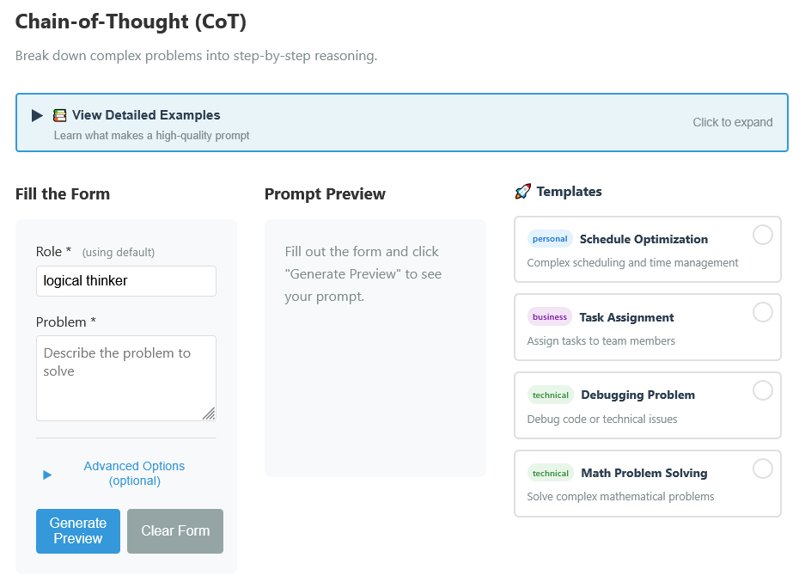This screenshot has width=805, height=582.
Task: Click the personal badge on Schedule Optimization
Action: [550, 238]
